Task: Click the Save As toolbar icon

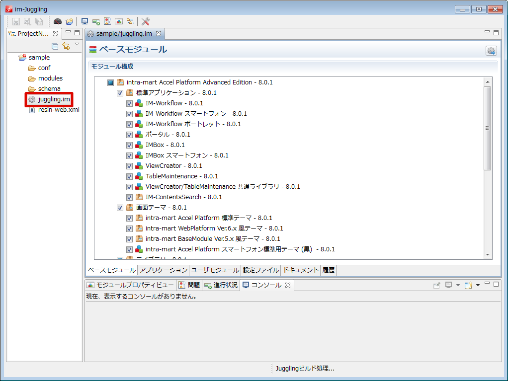Action: point(27,21)
